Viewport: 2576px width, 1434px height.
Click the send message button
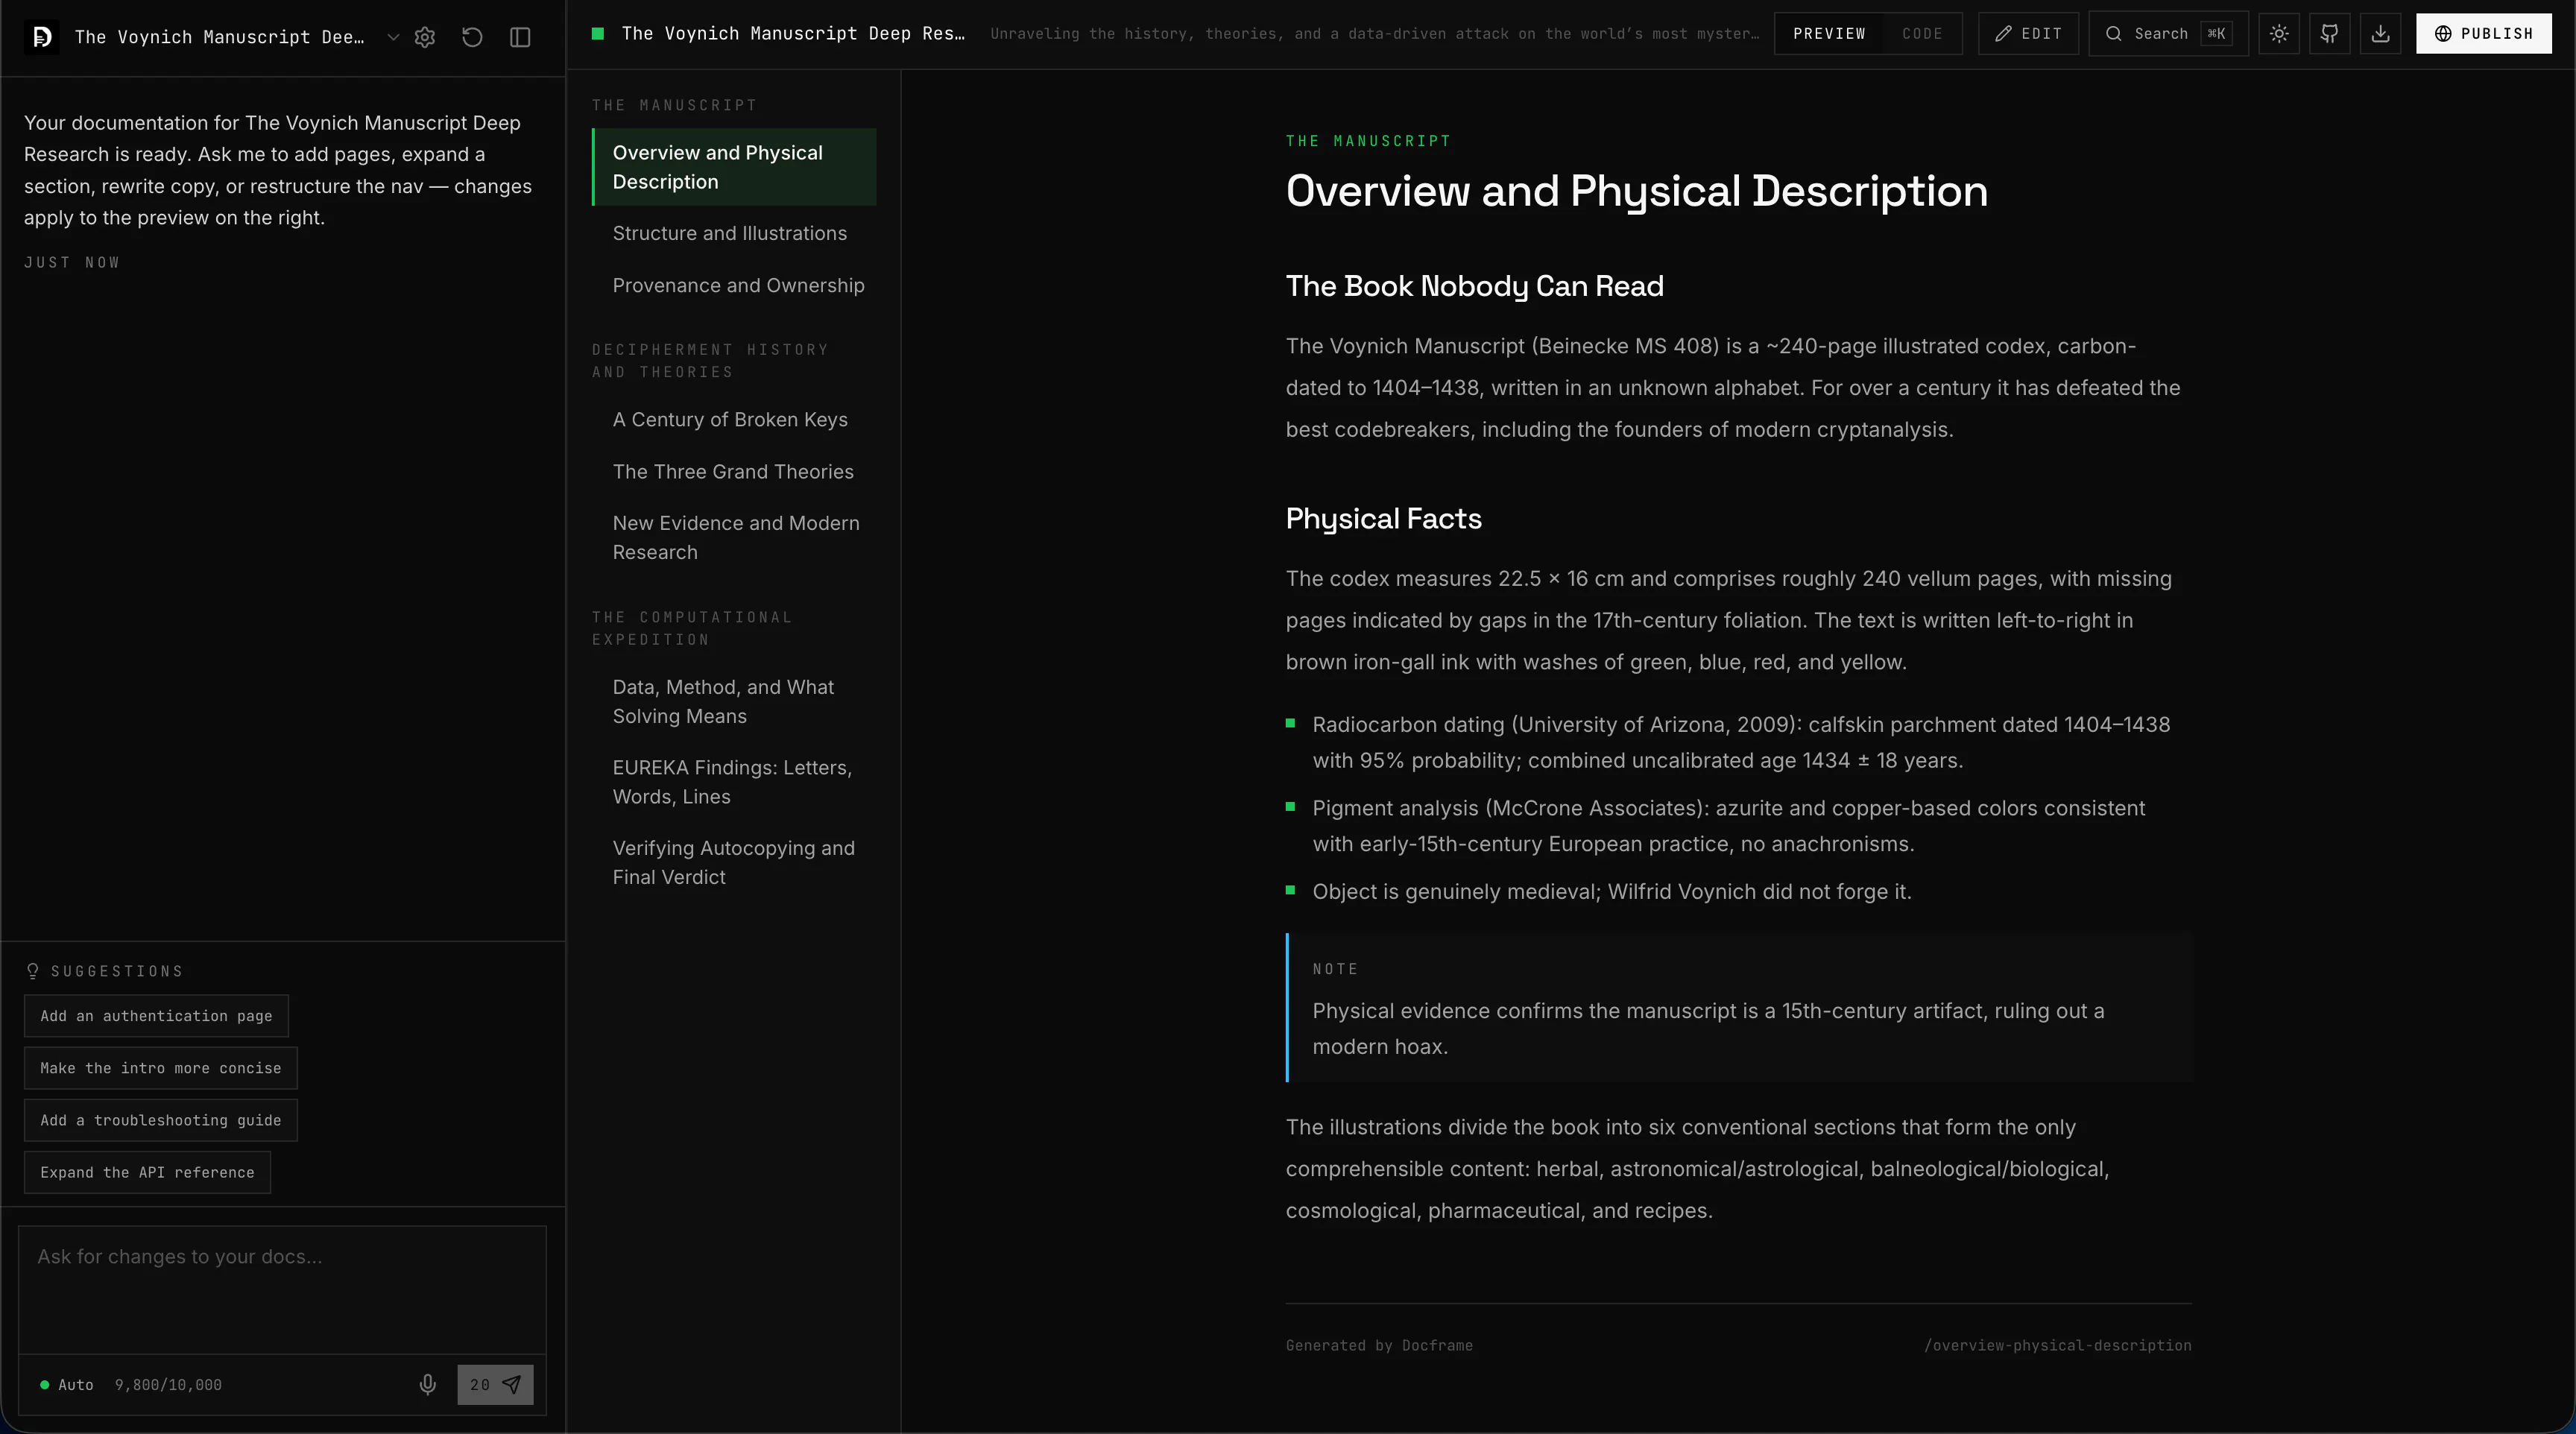point(495,1385)
